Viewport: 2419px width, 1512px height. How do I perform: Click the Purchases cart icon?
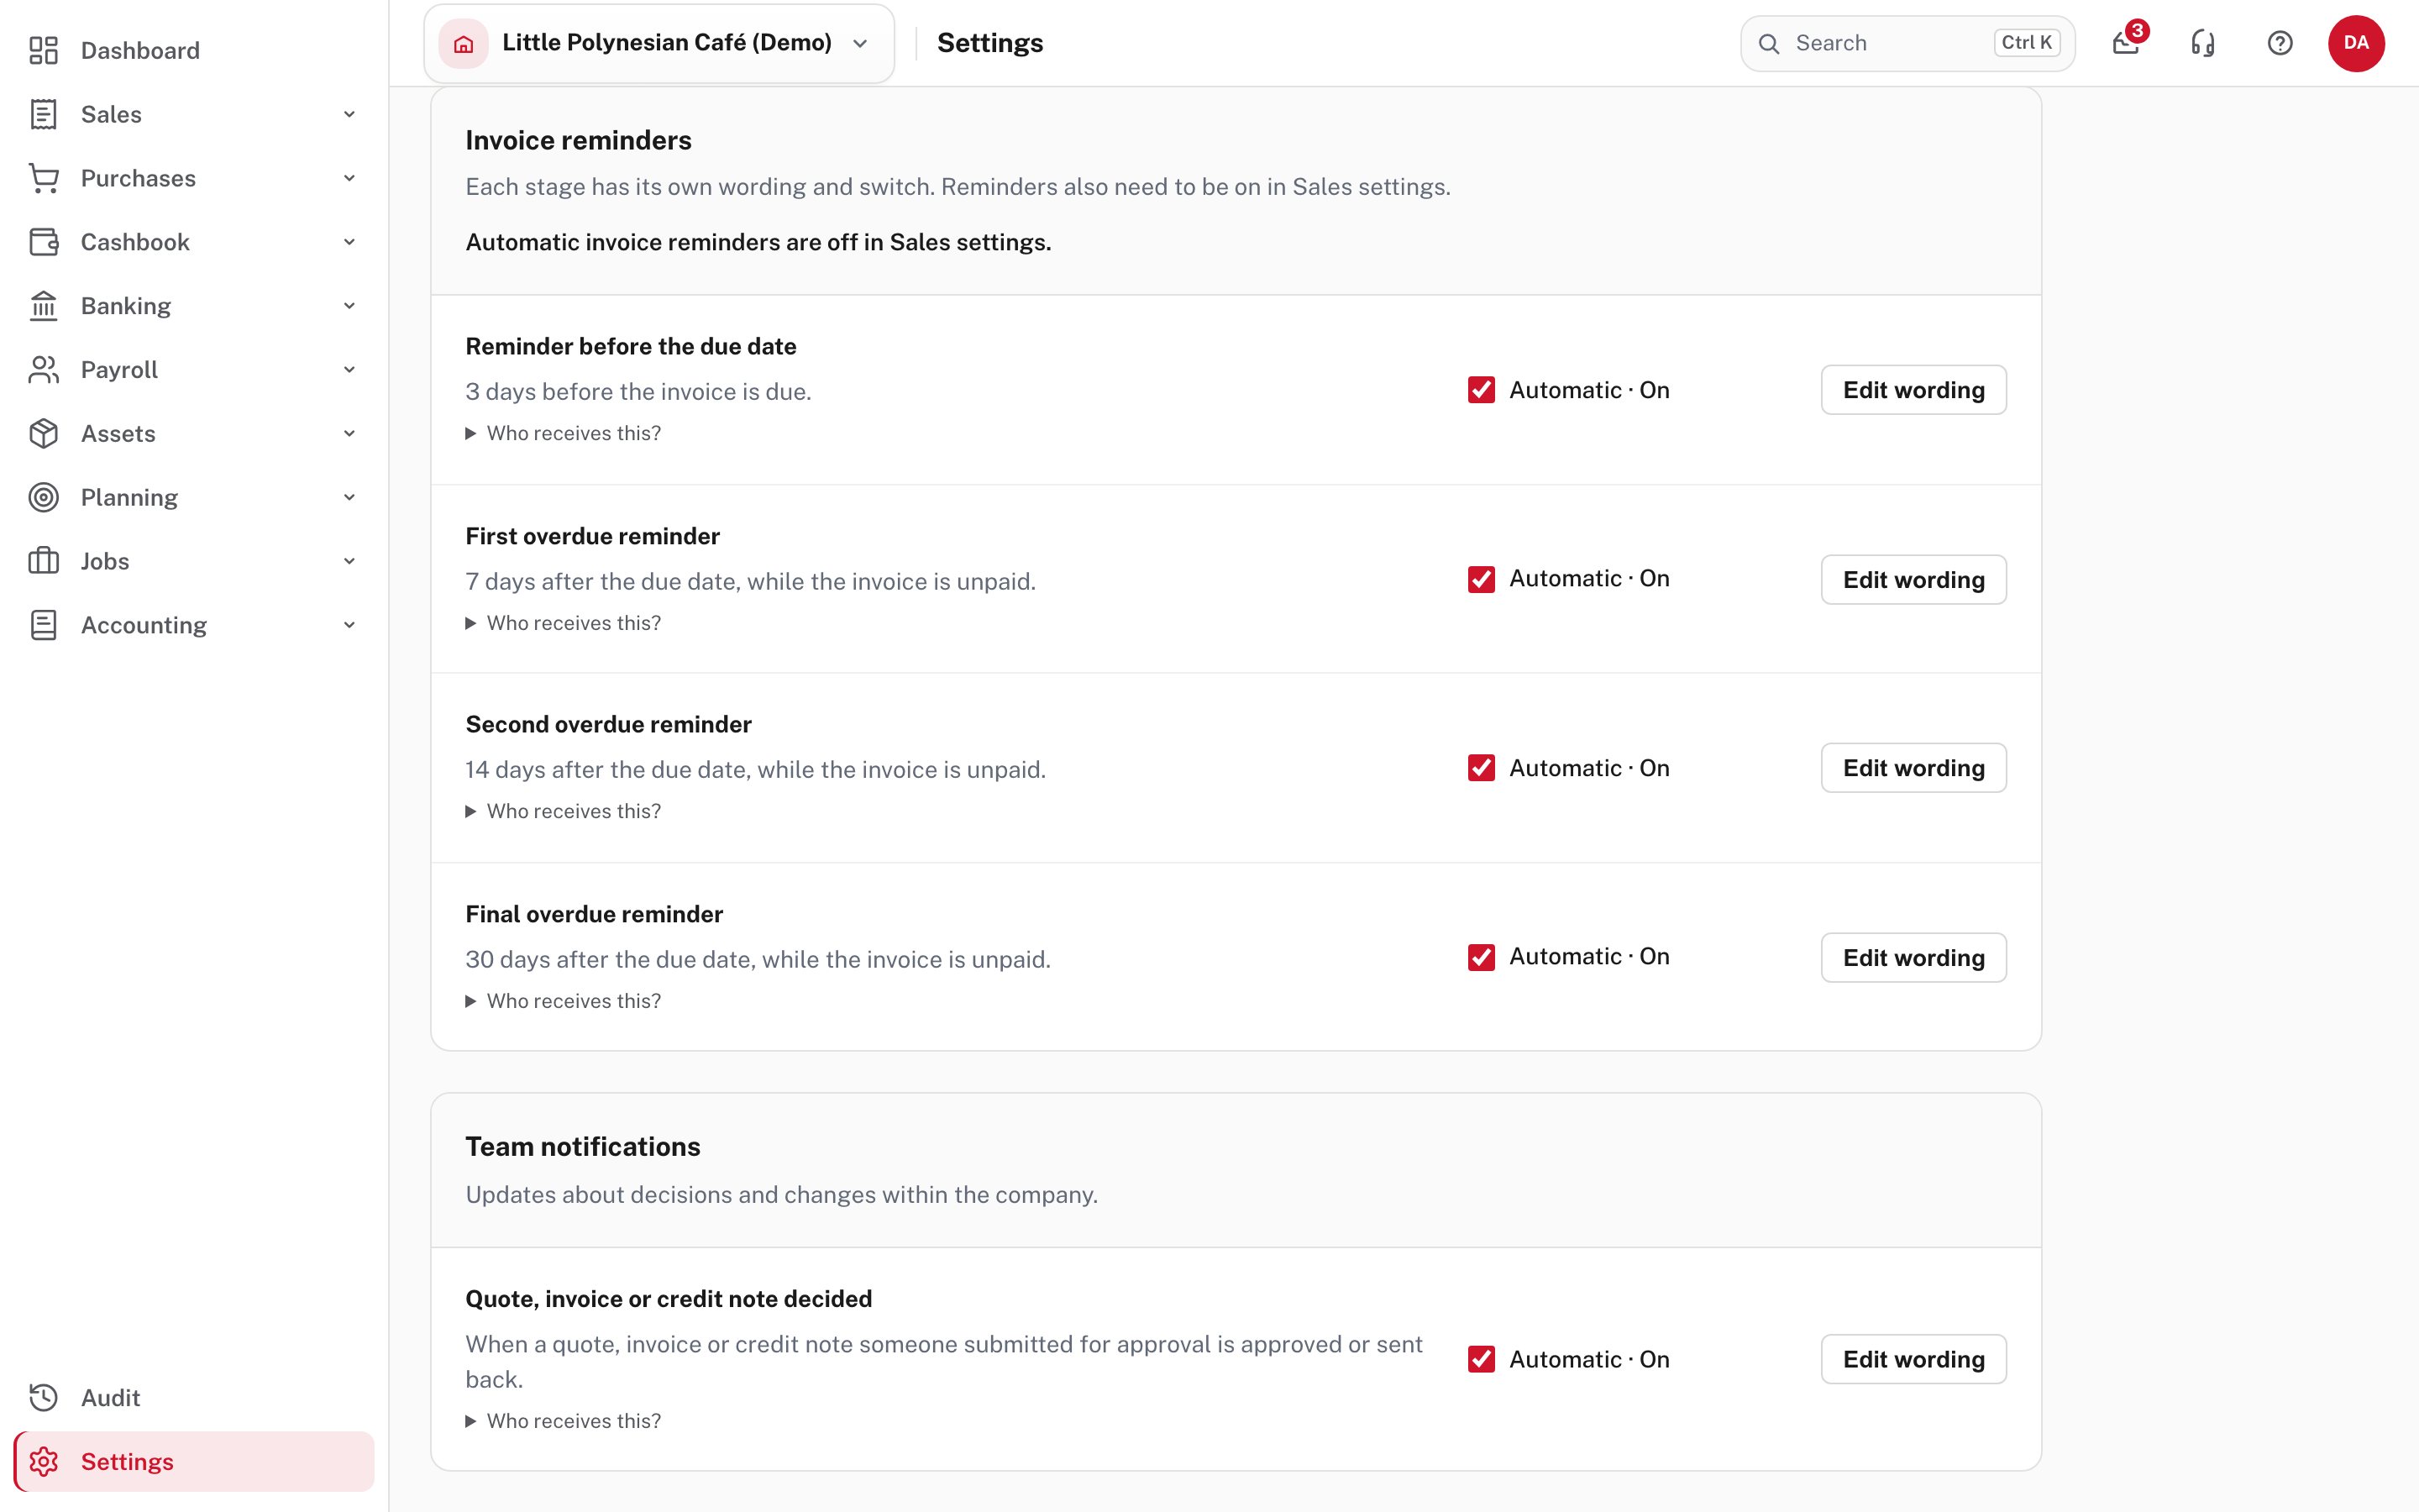point(43,178)
